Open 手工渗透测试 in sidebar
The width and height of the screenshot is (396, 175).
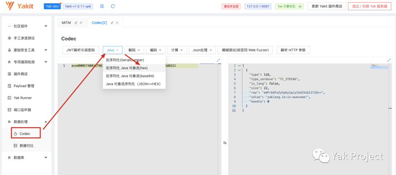(x=26, y=38)
